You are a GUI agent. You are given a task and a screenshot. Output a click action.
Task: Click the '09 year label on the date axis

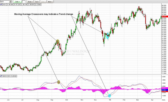coord(110,100)
